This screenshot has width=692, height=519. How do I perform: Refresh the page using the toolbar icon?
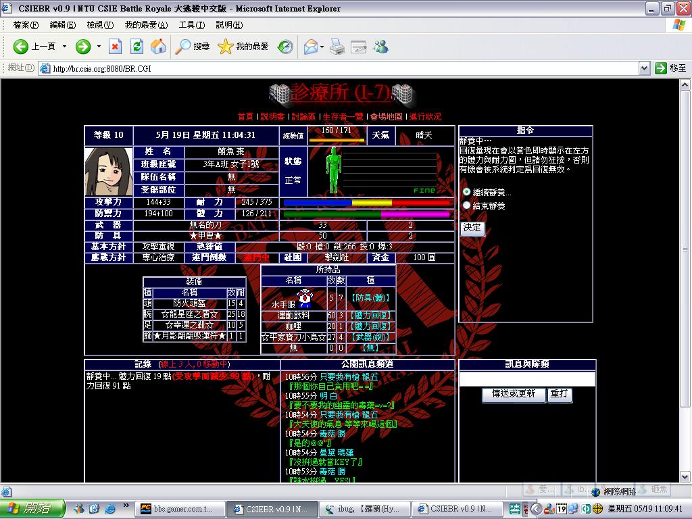(x=137, y=47)
